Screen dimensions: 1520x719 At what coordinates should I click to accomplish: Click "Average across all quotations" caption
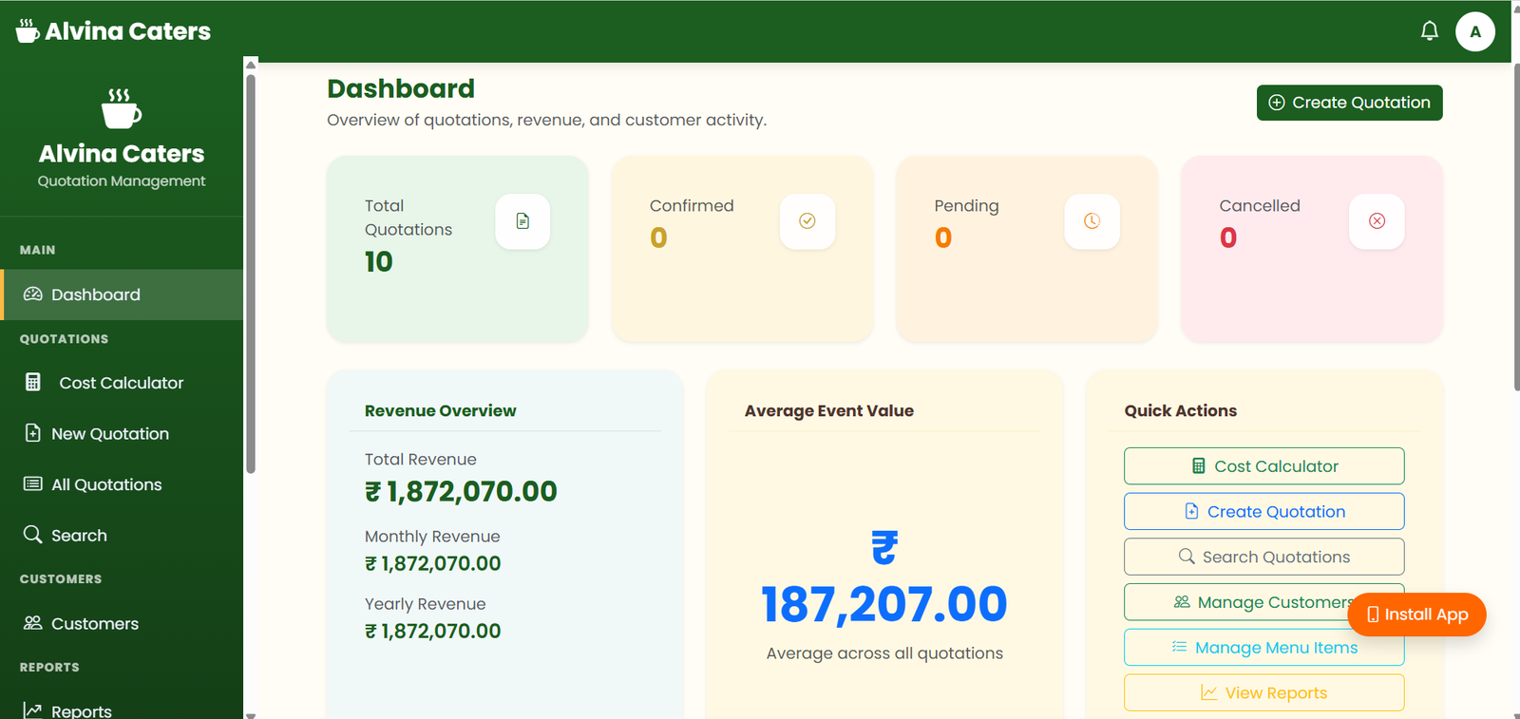click(884, 653)
